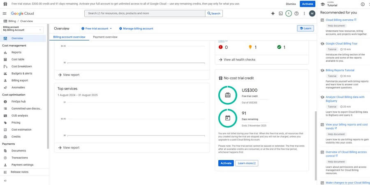
Task: Open FinOps hub in the sidebar
Action: tap(18, 102)
